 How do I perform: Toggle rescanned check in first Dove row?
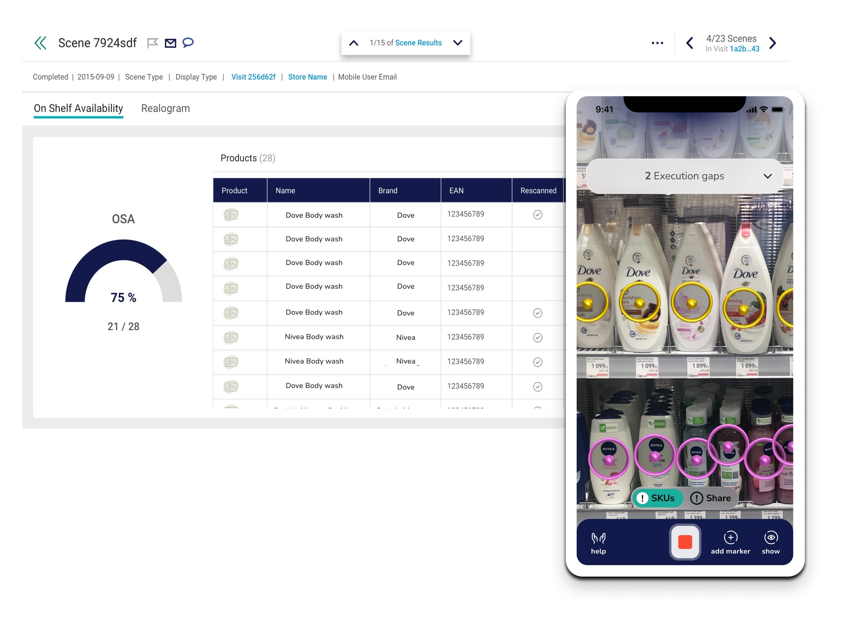click(537, 215)
